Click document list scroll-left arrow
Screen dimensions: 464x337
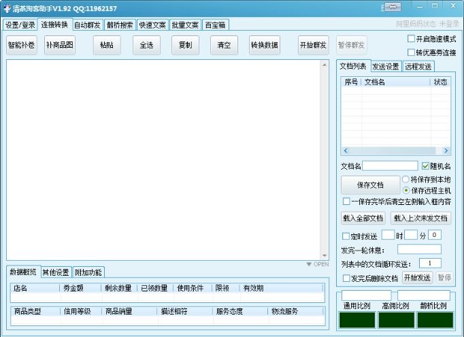345,150
